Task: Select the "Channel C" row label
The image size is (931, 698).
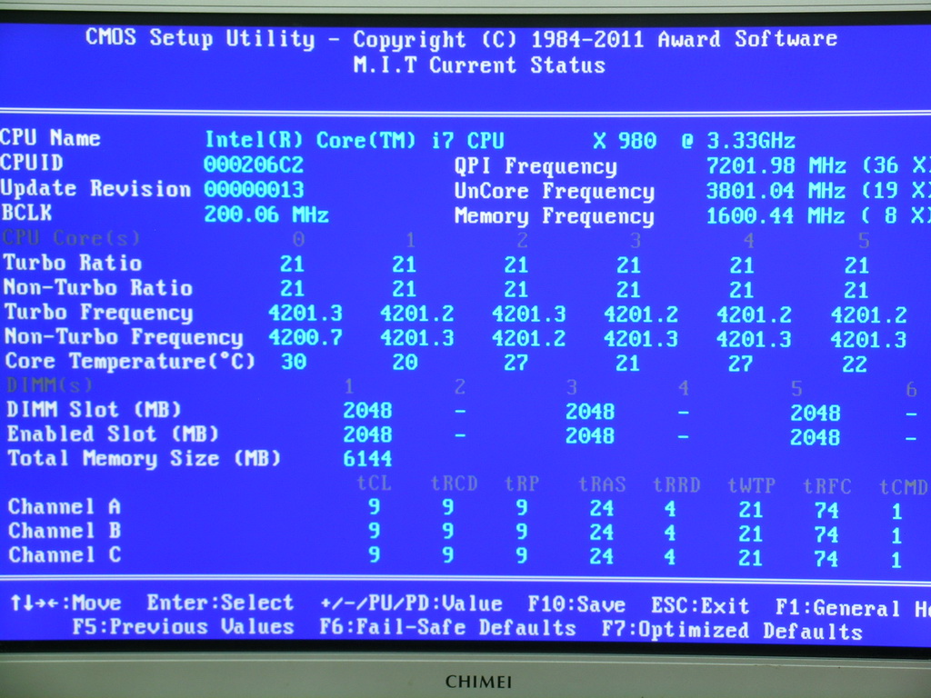Action: (x=65, y=555)
